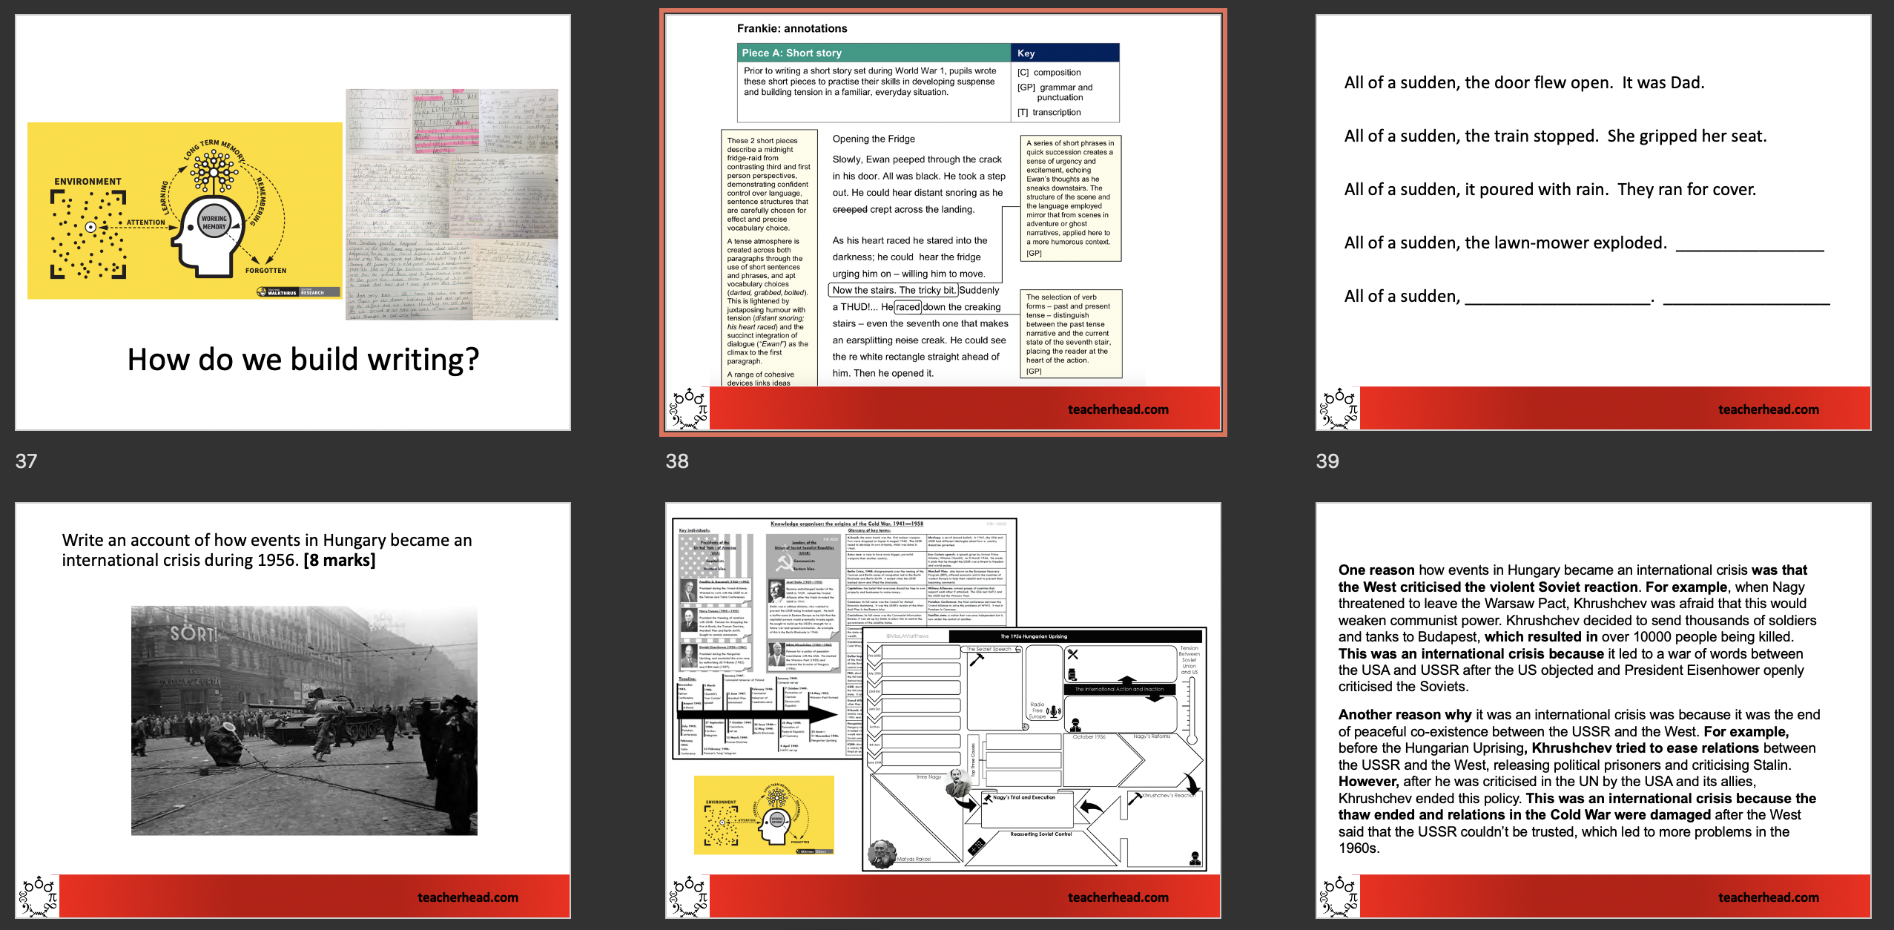Click the slide number 39 label
The width and height of the screenshot is (1894, 930).
tap(1327, 461)
